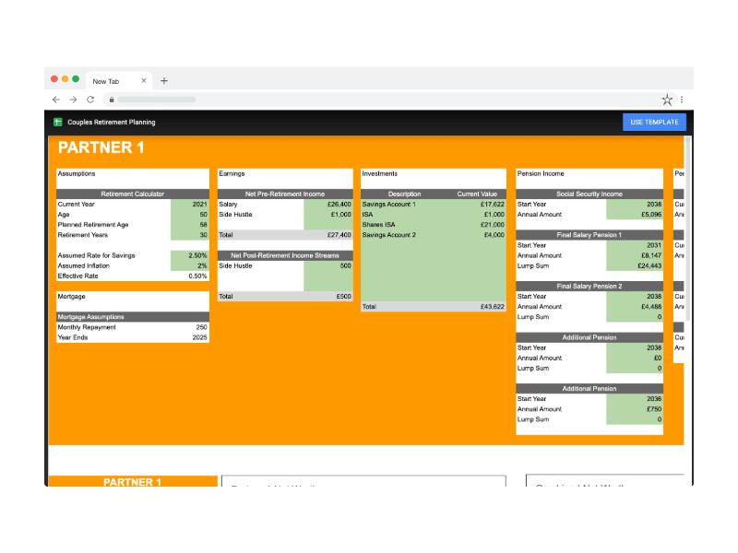This screenshot has width=738, height=553.
Task: Select the ISA investment row label
Action: tap(367, 215)
